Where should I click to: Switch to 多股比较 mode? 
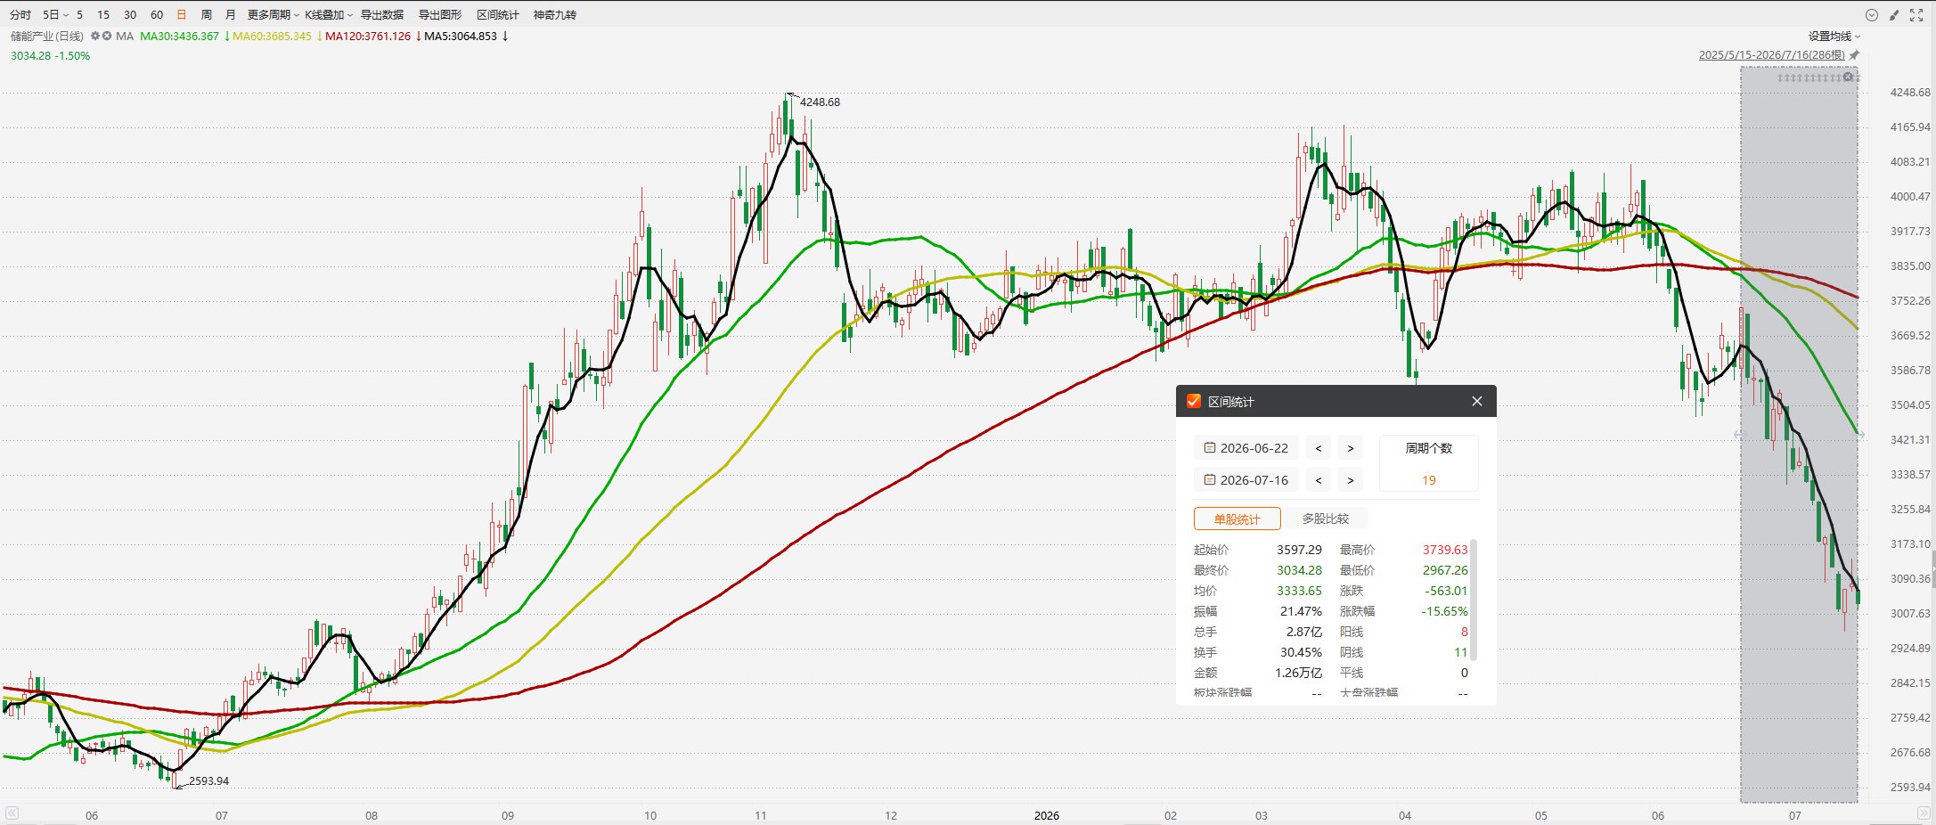[1326, 519]
